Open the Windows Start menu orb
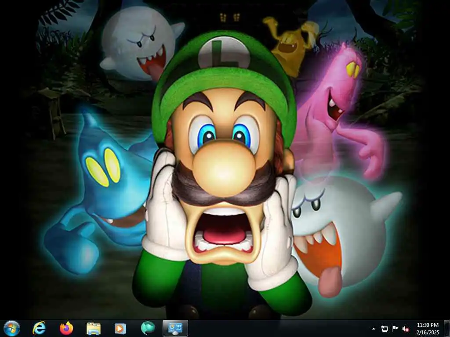This screenshot has width=450, height=337. (x=12, y=328)
